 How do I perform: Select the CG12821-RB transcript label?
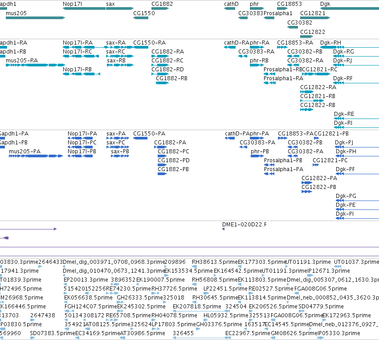(x=318, y=96)
